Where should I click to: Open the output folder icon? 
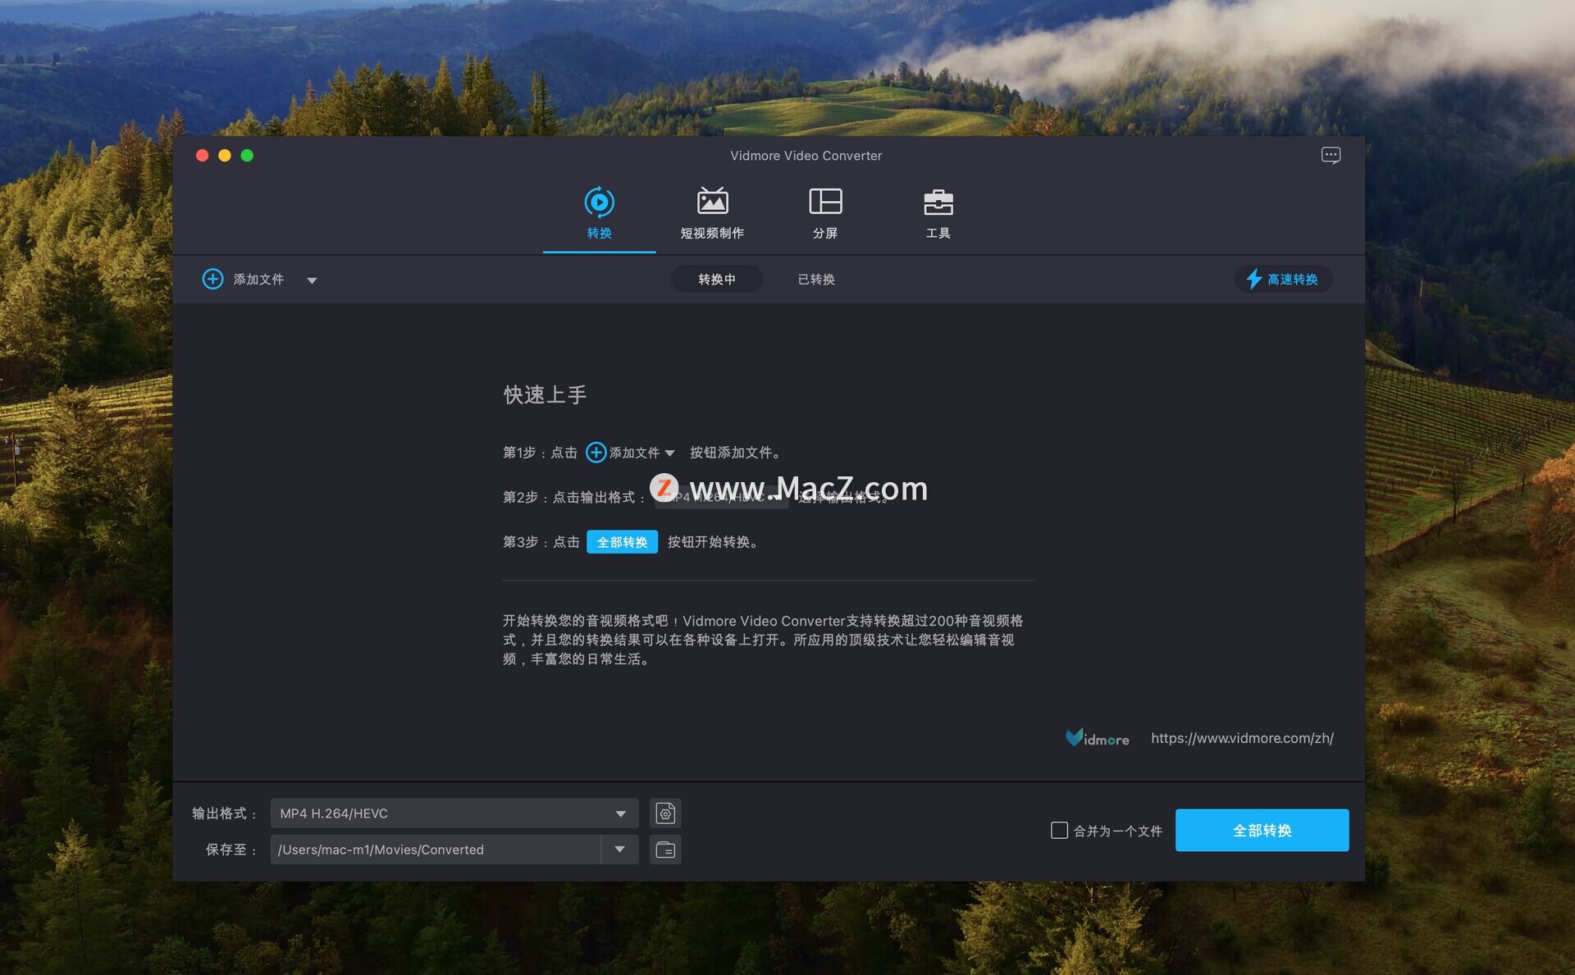(665, 850)
